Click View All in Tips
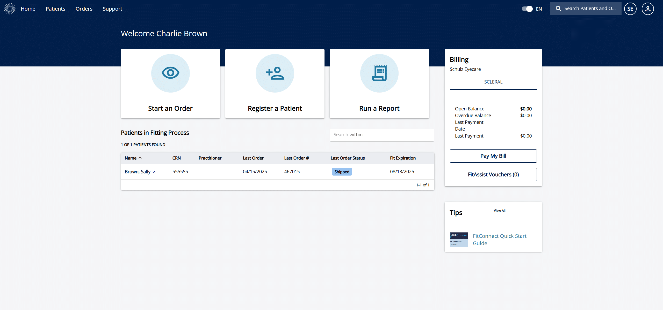Viewport: 663px width, 310px height. pyautogui.click(x=499, y=211)
